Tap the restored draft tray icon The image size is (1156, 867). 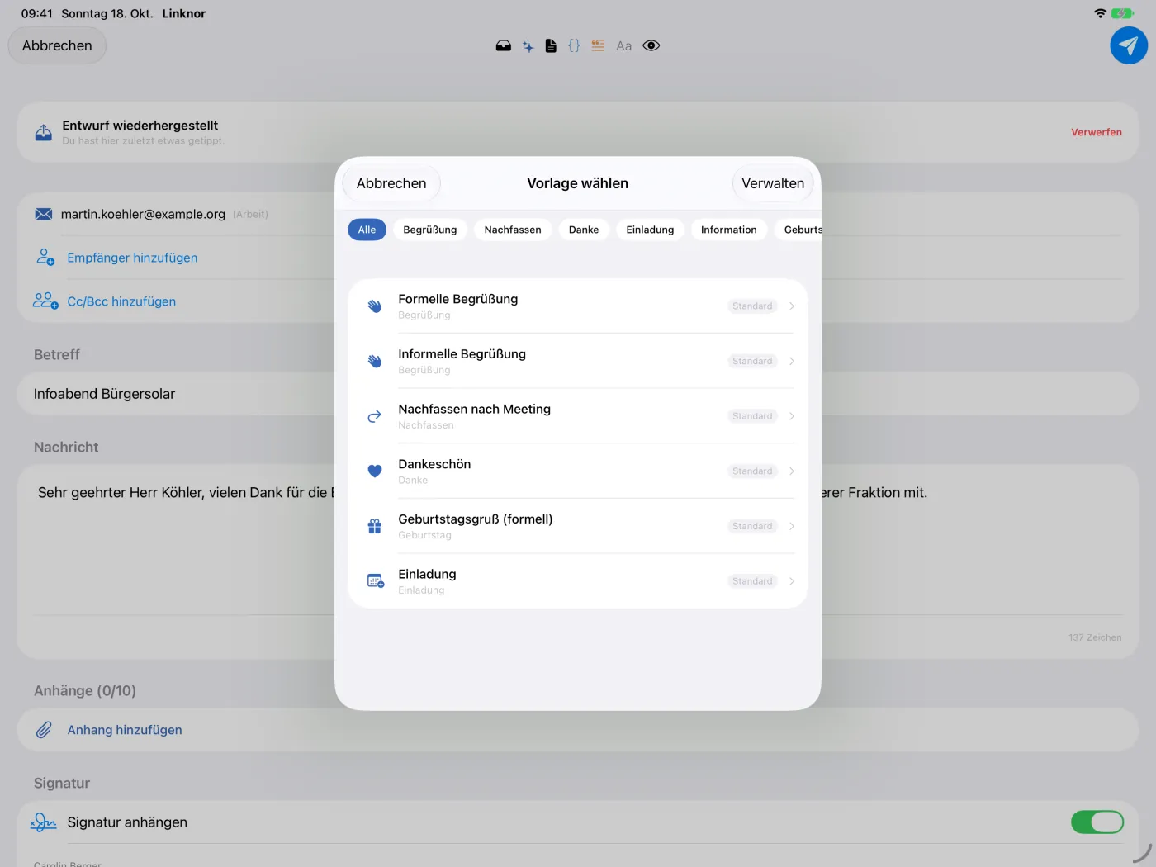pos(44,132)
